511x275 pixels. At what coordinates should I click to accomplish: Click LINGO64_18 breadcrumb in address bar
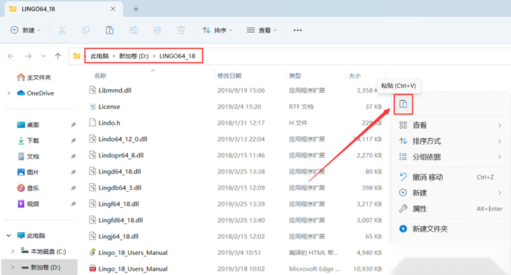point(178,56)
